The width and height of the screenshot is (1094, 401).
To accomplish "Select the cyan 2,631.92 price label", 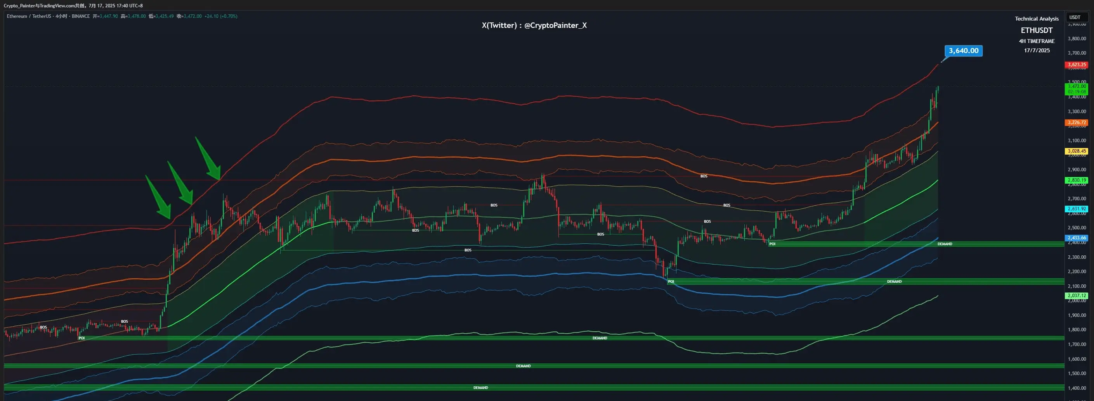I will tap(1077, 209).
